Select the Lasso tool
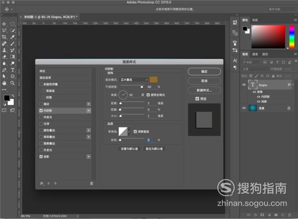This screenshot has height=219, width=298. [x=4, y=30]
